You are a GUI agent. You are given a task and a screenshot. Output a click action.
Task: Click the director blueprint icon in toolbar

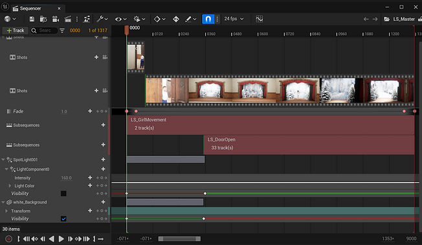pyautogui.click(x=87, y=19)
